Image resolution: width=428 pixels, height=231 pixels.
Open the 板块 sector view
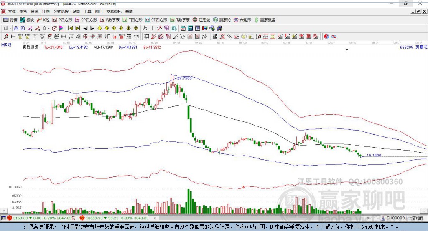pyautogui.click(x=27, y=20)
